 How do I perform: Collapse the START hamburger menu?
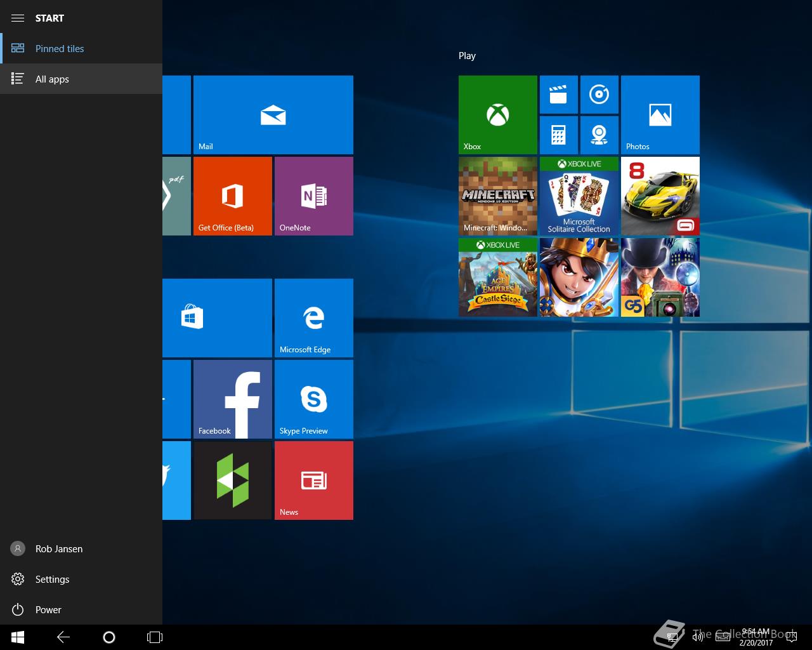pyautogui.click(x=18, y=18)
